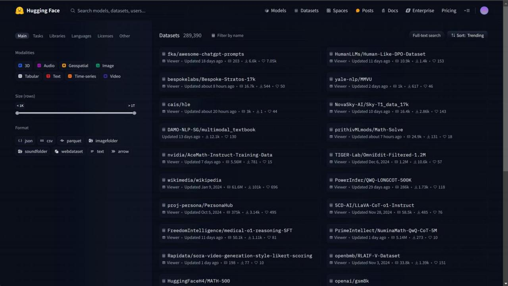Open the Docs nav item
The height and width of the screenshot is (286, 508).
tap(390, 11)
